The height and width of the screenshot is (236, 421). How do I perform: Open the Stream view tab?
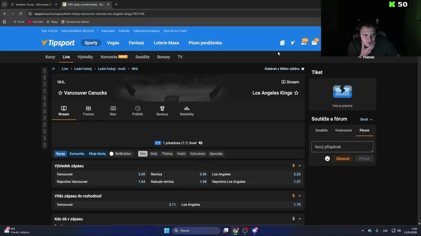point(64,111)
